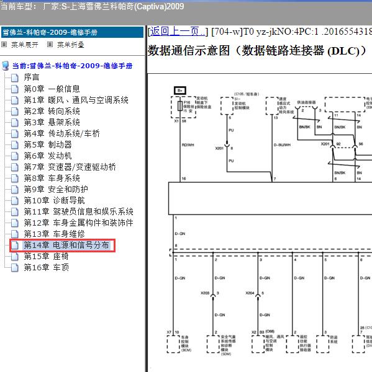Open the 序言 preface entry
372x372 pixels.
(32, 77)
